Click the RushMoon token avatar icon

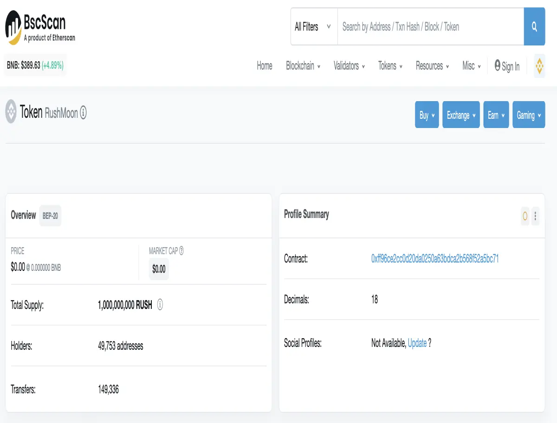(11, 112)
